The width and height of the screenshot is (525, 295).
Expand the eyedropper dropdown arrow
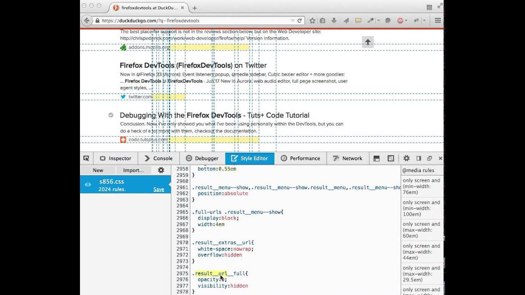[x=378, y=20]
